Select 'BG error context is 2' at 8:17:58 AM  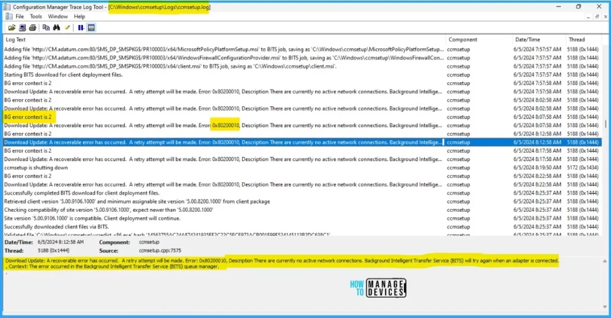303,151
